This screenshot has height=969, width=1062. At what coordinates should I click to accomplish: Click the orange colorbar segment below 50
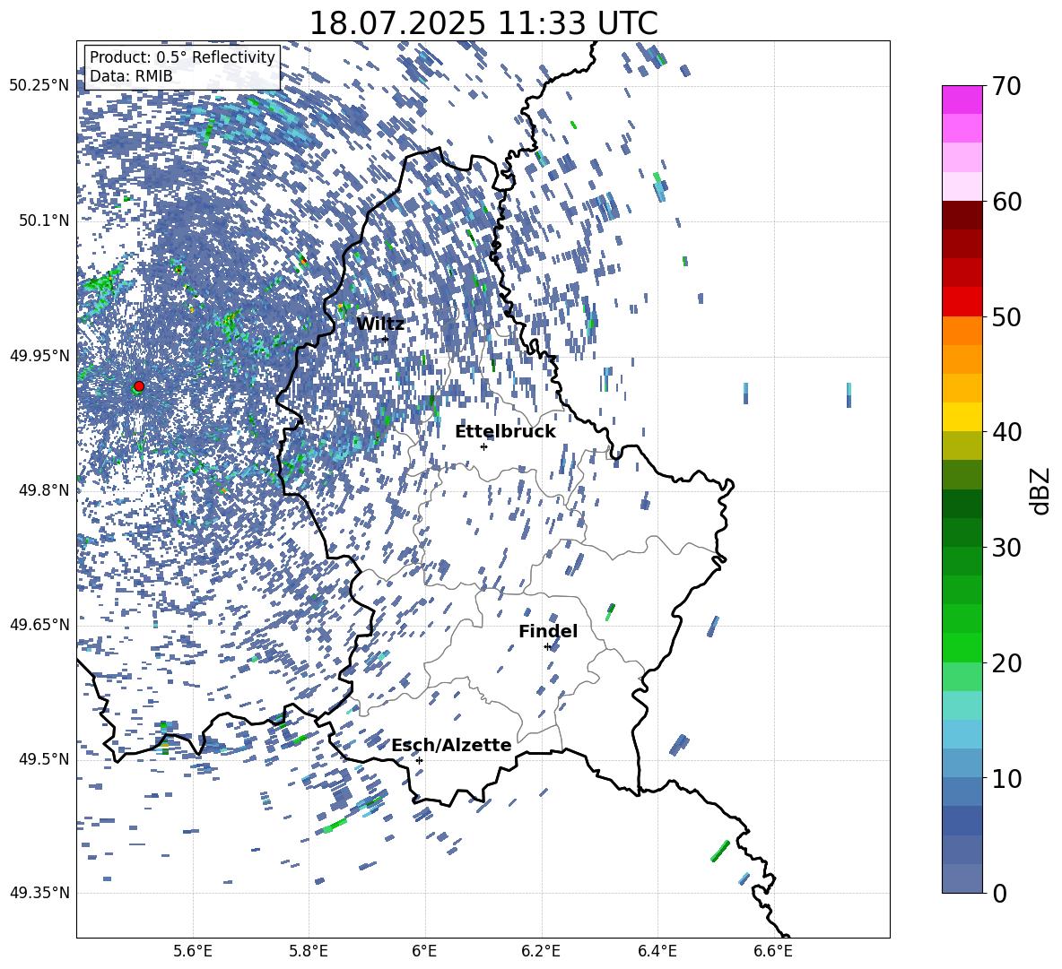962,331
